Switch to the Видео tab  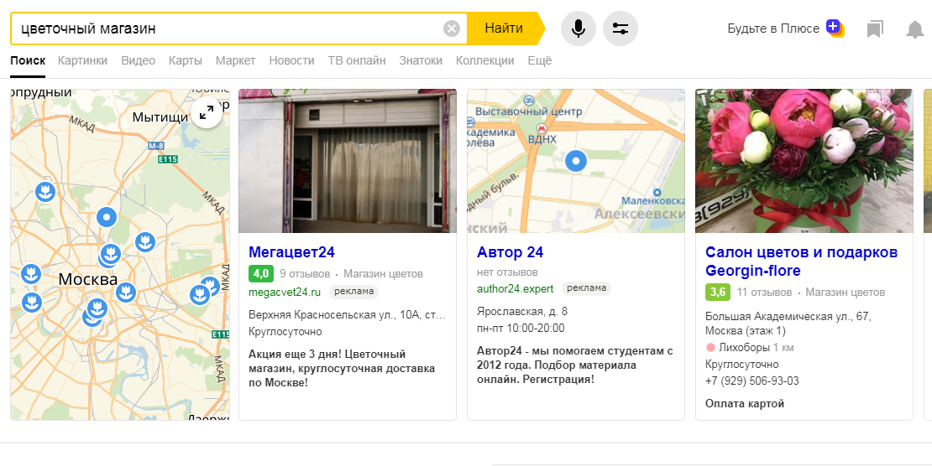(x=138, y=60)
